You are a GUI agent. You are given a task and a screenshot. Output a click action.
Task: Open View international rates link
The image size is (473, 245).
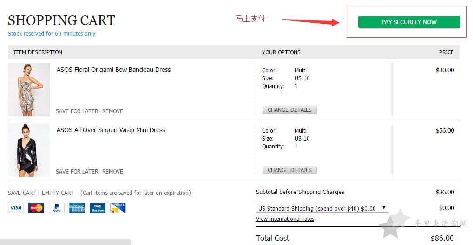point(285,219)
